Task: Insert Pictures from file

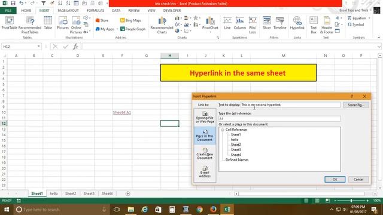Action: point(63,23)
